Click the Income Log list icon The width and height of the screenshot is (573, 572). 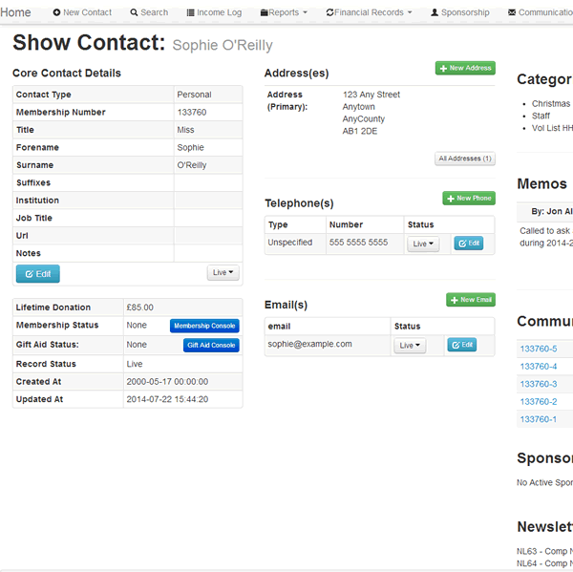(x=190, y=12)
